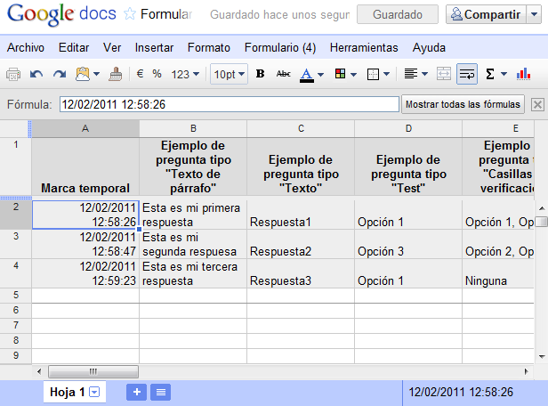Open the Ayuda menu
The width and height of the screenshot is (548, 406).
(x=429, y=47)
